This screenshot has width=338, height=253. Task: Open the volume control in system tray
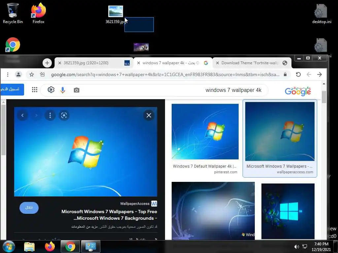point(297,247)
